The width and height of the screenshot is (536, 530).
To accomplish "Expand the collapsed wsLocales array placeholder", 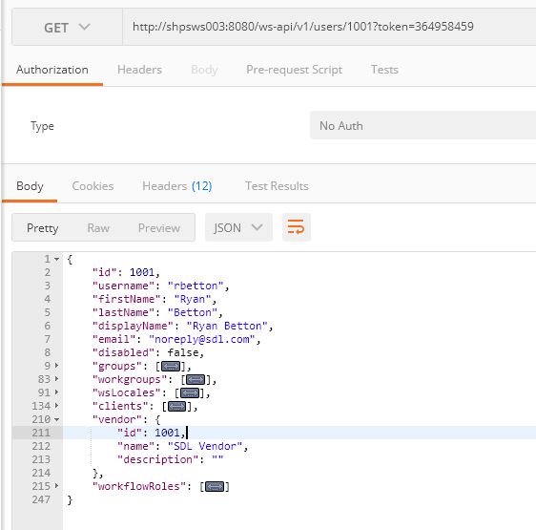I will pos(190,392).
